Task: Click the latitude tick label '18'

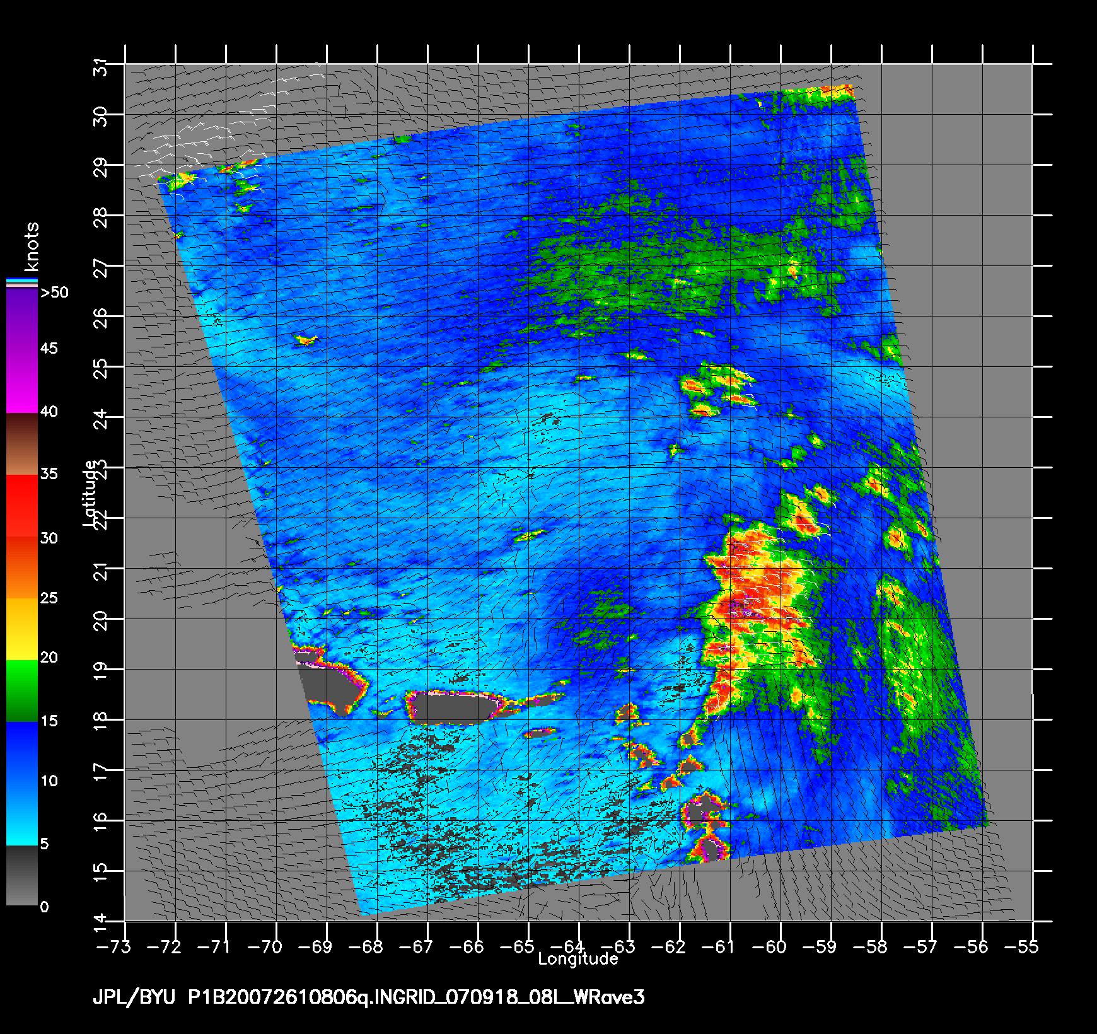Action: point(101,722)
